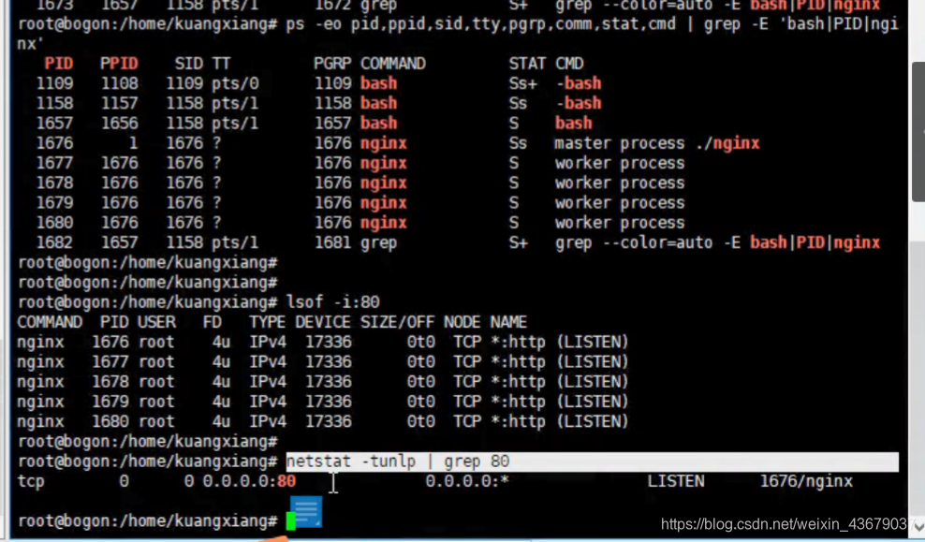This screenshot has height=542, width=925.
Task: Click the 'lsof -i:80' command text
Action: [x=332, y=302]
